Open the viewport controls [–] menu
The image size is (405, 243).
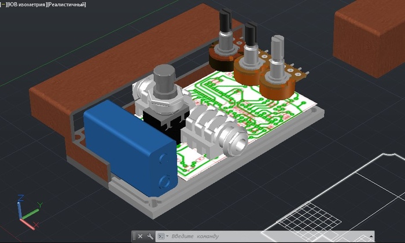[x=2, y=5]
